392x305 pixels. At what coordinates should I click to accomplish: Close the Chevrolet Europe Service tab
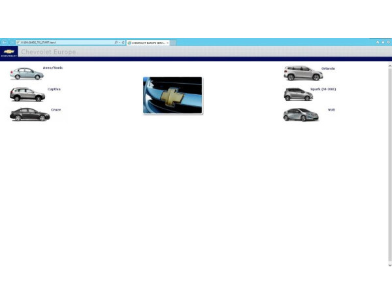pos(167,43)
